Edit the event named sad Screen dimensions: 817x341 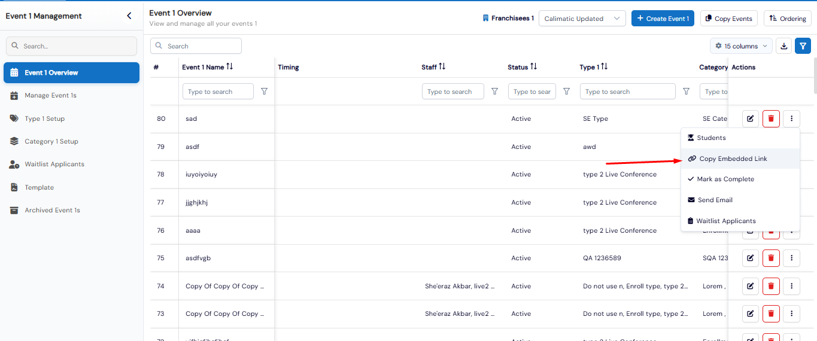(751, 119)
